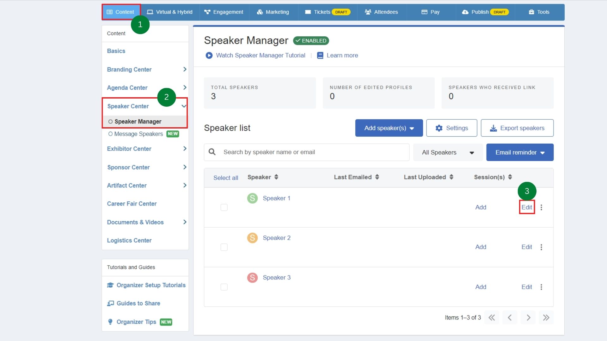Click the three-dot menu for Speaker 1
Viewport: 607px width, 341px height.
[541, 207]
